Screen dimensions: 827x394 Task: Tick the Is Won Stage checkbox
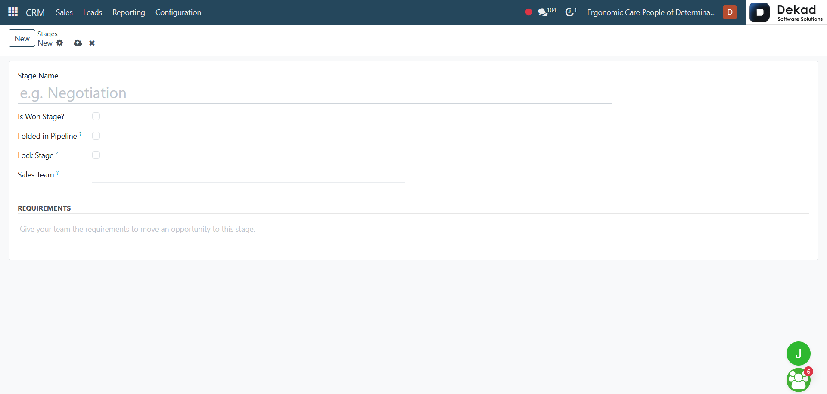coord(96,116)
